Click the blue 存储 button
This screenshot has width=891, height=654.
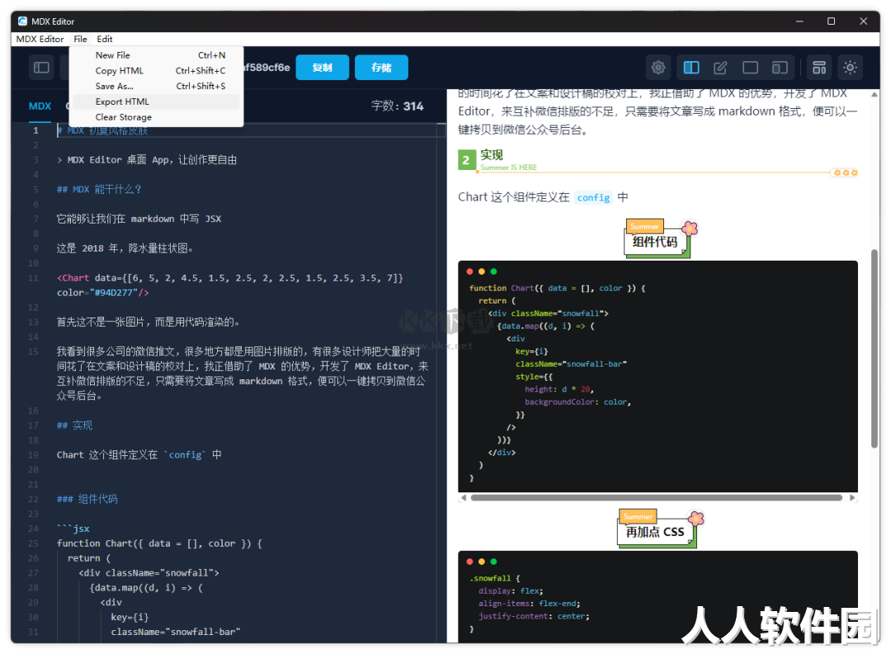tap(381, 68)
